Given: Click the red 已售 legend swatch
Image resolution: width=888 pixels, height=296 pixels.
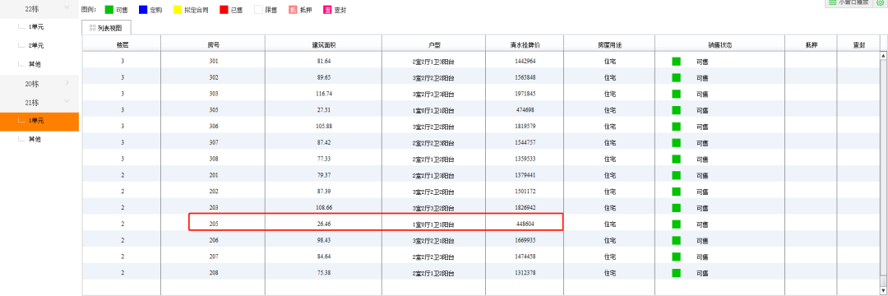Looking at the screenshot, I should pyautogui.click(x=224, y=10).
